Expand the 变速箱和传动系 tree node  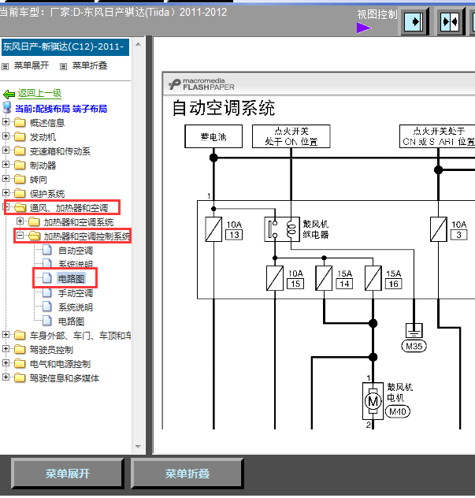6,150
